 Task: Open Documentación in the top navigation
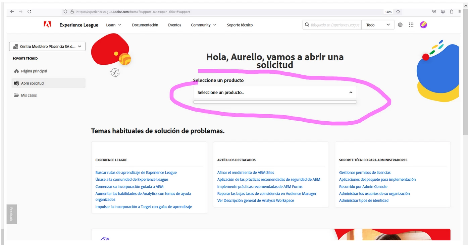tap(145, 25)
